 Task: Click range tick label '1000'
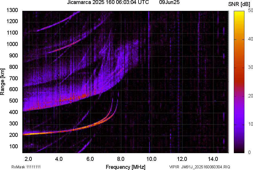(12, 44)
